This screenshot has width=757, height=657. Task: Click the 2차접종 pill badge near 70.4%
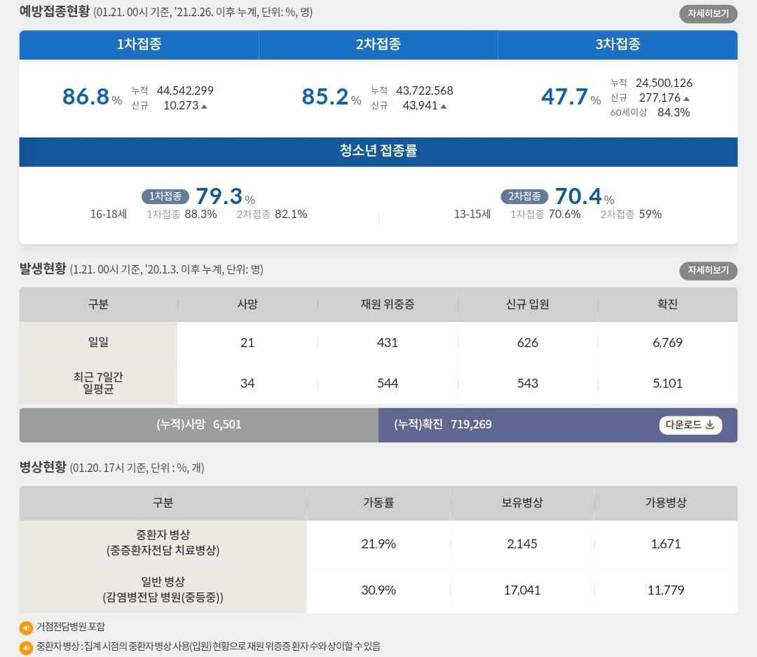tap(524, 196)
